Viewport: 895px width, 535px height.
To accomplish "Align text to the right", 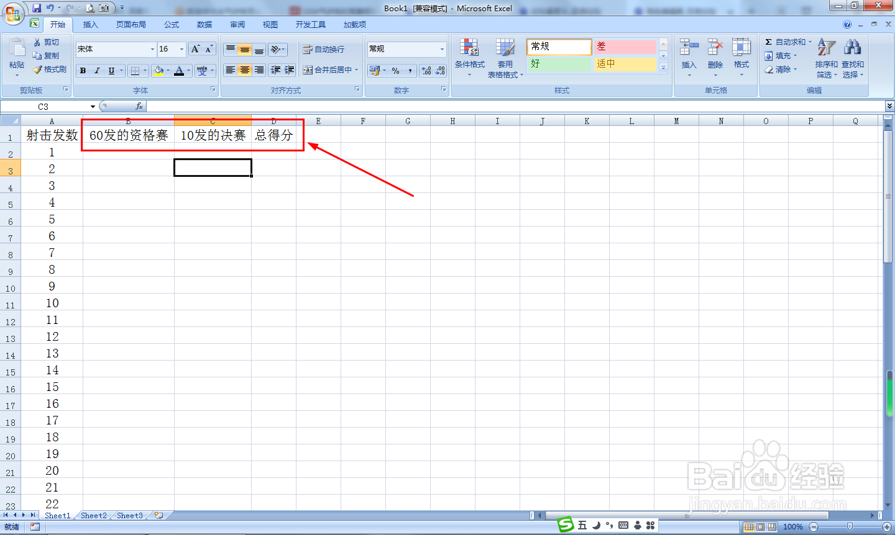I will pyautogui.click(x=259, y=70).
